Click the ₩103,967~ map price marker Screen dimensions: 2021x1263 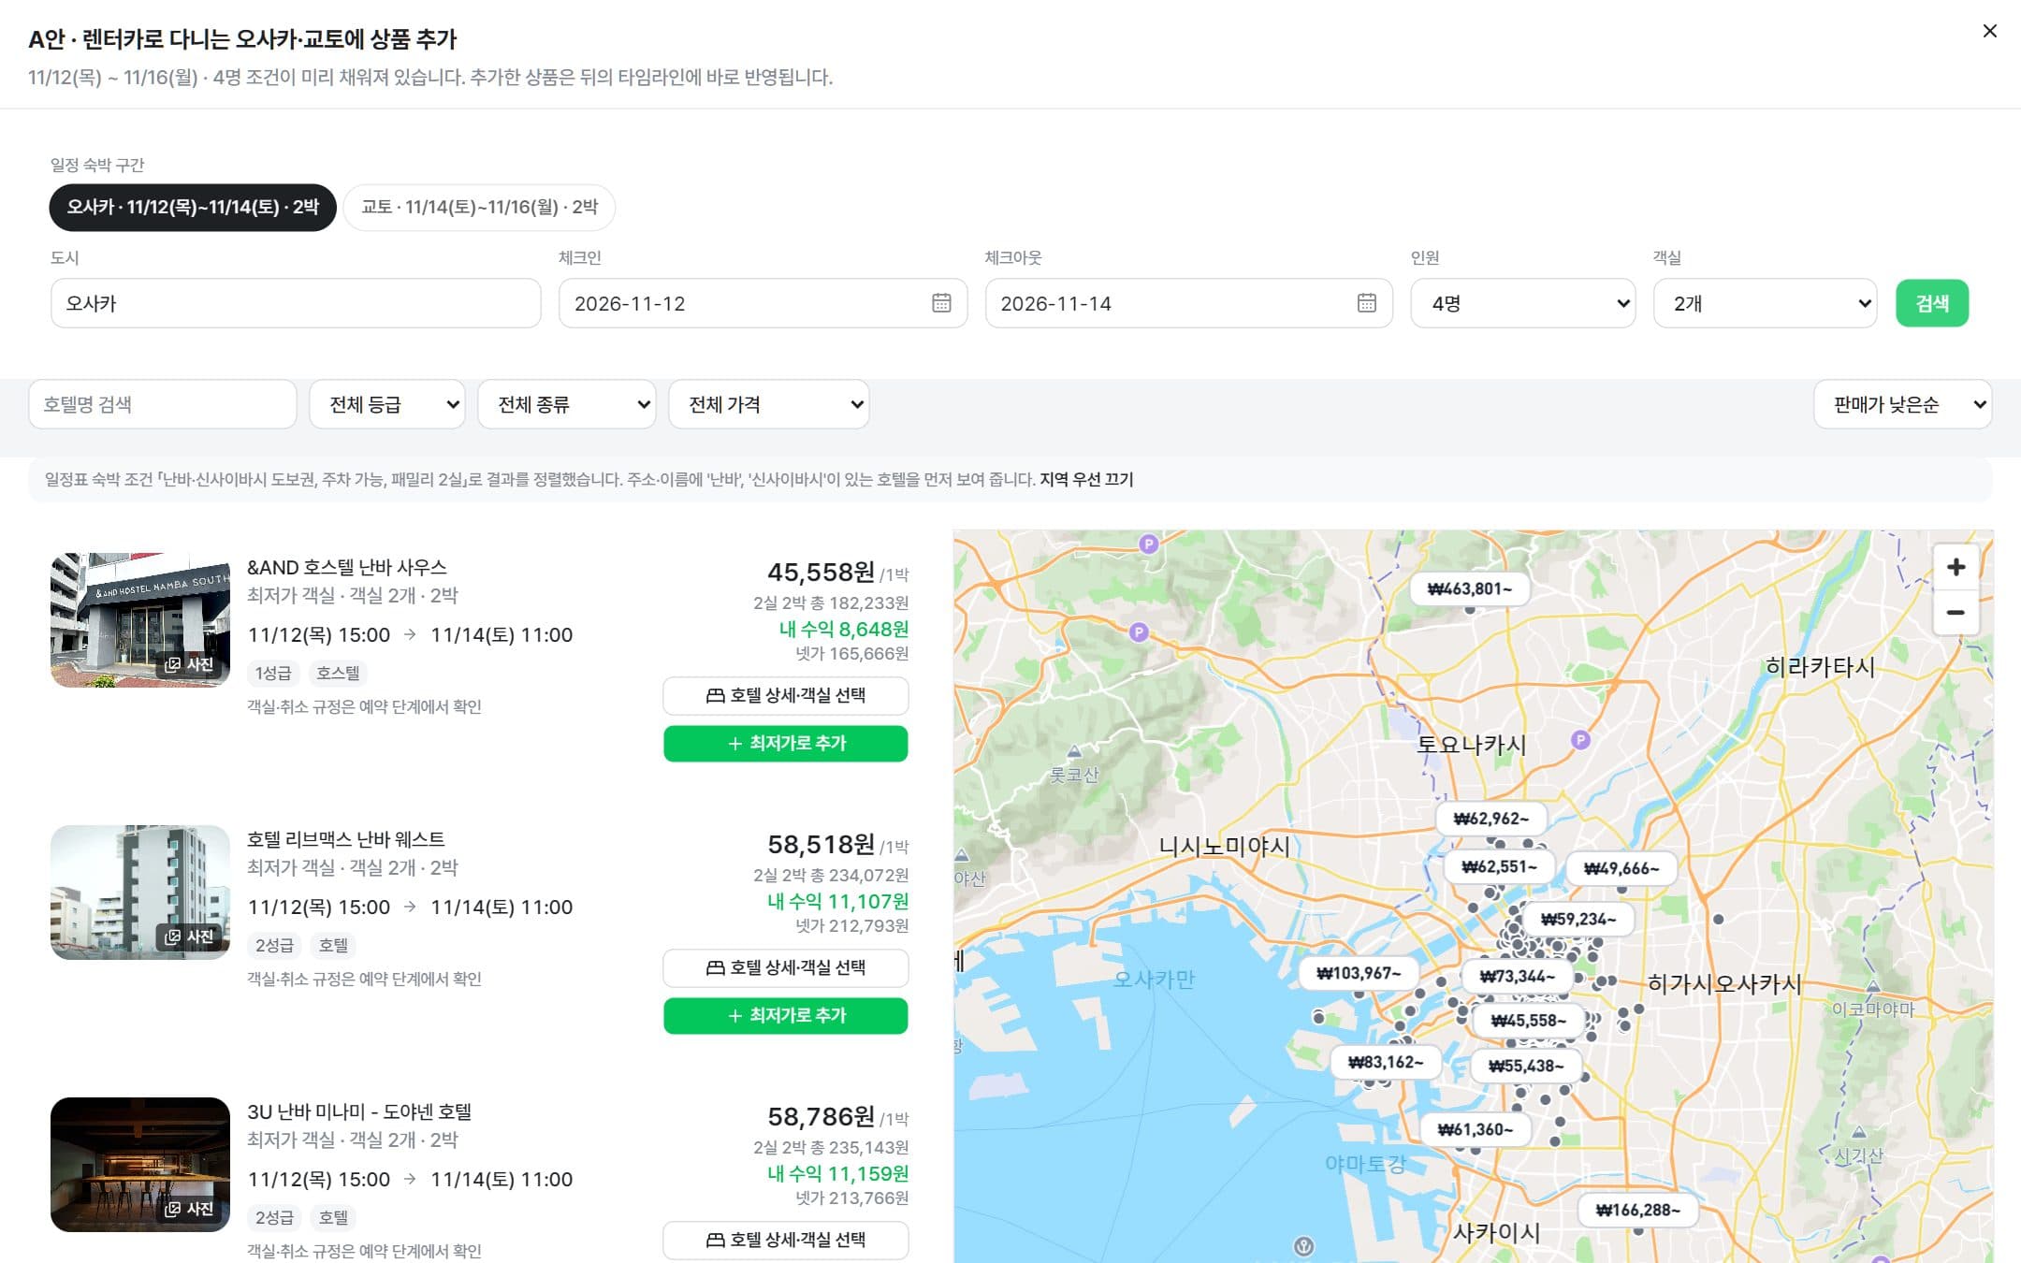click(1359, 973)
